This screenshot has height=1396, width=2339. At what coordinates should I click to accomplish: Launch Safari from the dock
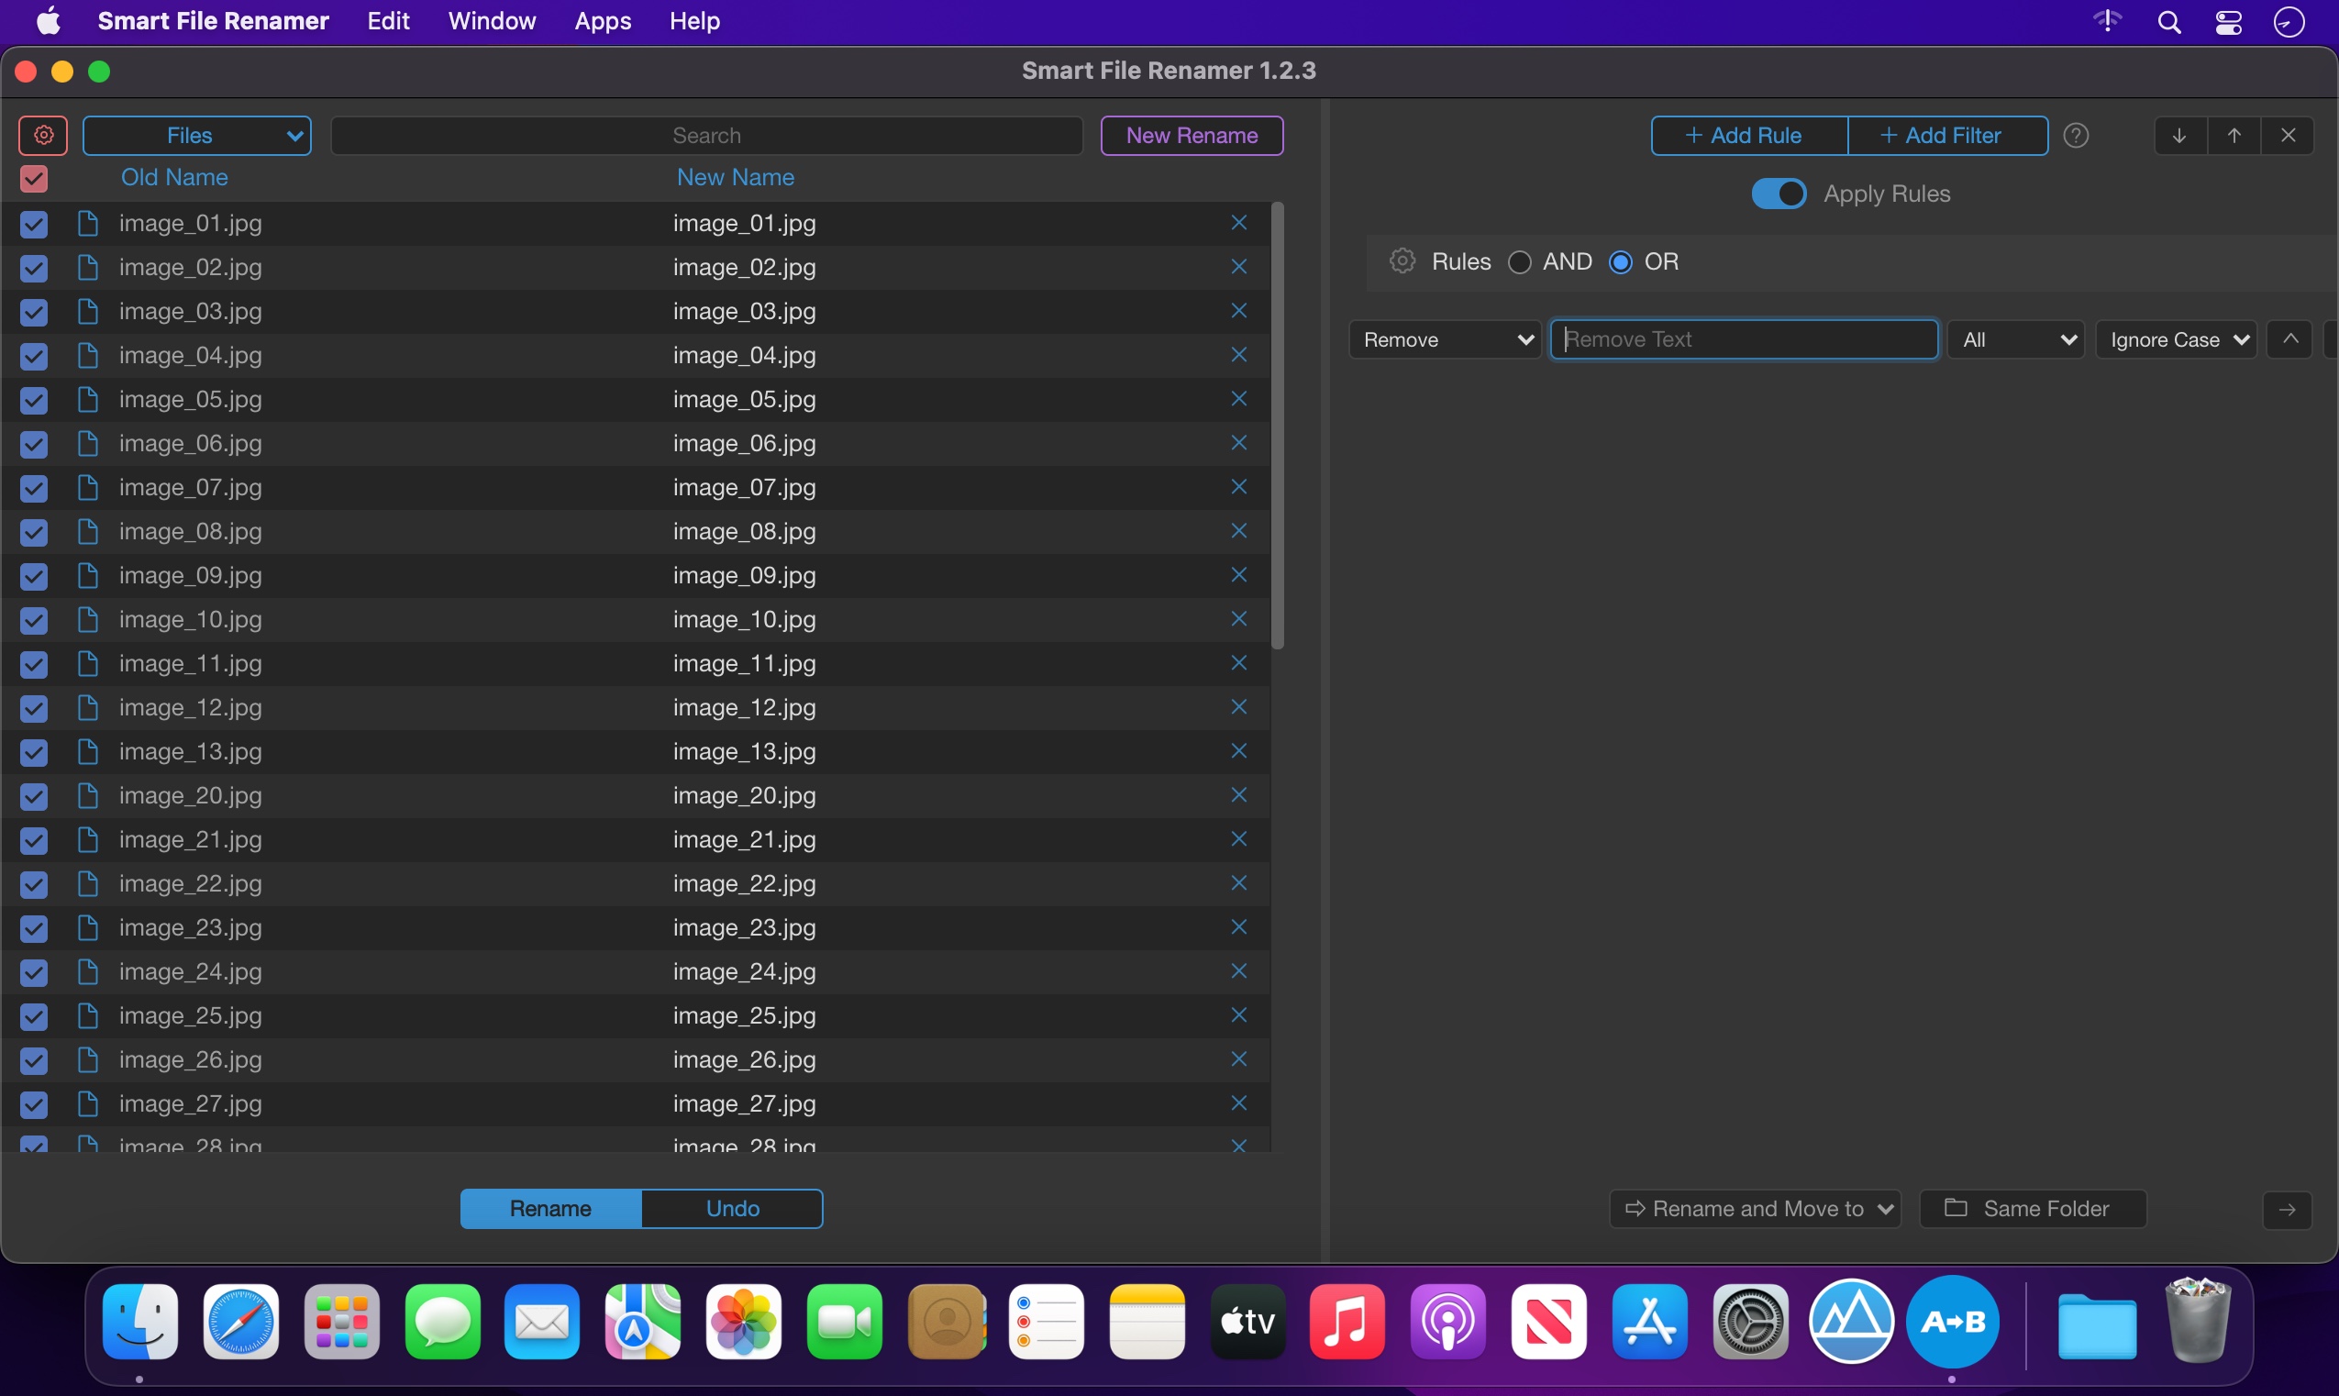pos(240,1322)
